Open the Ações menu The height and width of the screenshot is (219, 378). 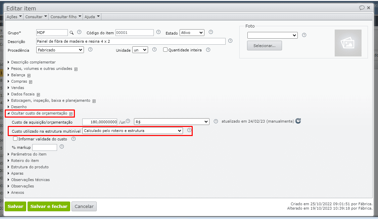pyautogui.click(x=14, y=17)
